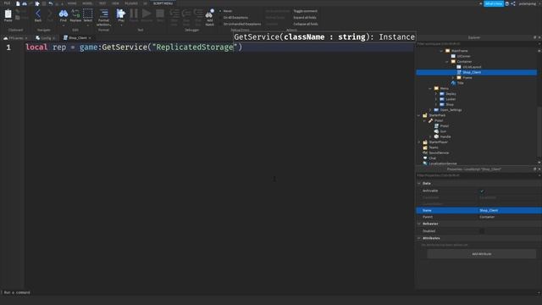Click the Select dashed-box icon
This screenshot has width=542, height=305.
[88, 14]
